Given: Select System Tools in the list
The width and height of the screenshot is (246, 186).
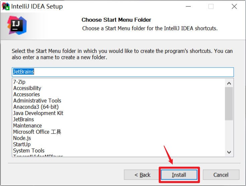Looking at the screenshot, I should point(29,151).
